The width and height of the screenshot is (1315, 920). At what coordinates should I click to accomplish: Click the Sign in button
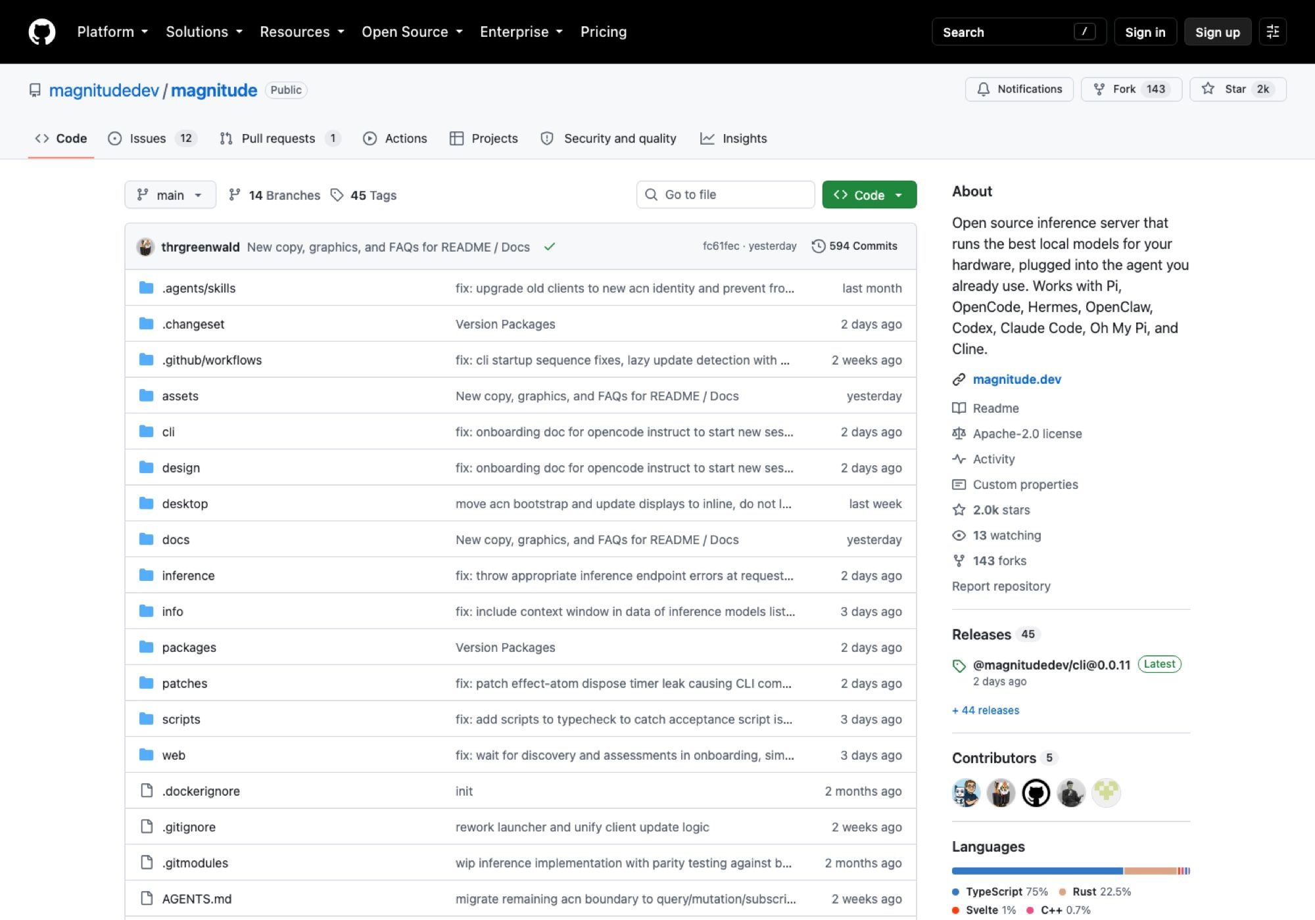click(1145, 32)
